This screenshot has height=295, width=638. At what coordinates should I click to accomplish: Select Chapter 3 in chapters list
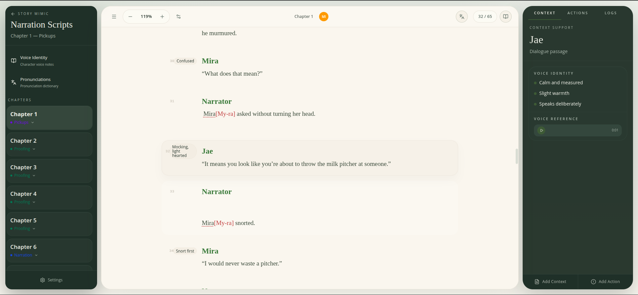[x=50, y=171]
